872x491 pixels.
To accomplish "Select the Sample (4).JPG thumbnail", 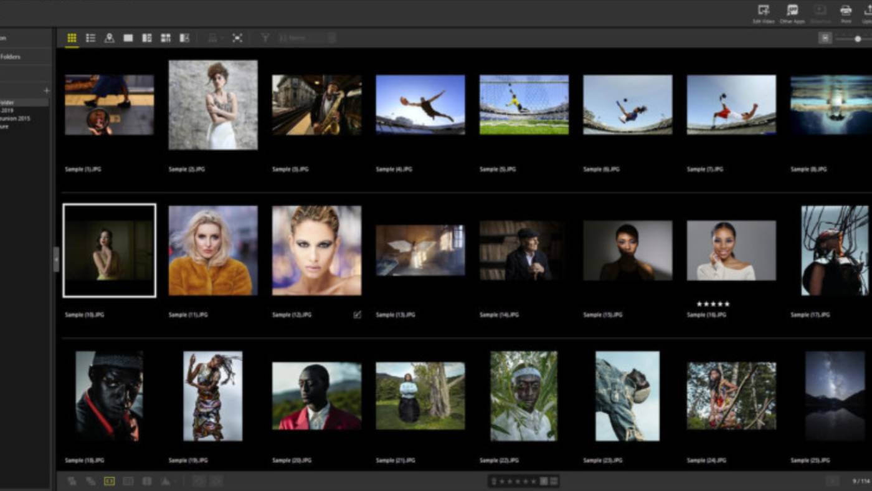I will tap(420, 105).
